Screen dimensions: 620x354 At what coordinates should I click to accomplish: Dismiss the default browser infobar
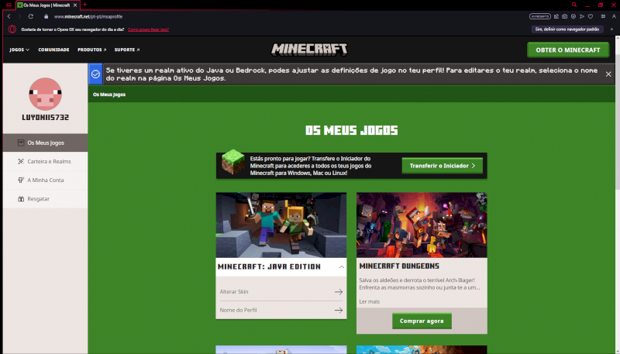tap(611, 29)
